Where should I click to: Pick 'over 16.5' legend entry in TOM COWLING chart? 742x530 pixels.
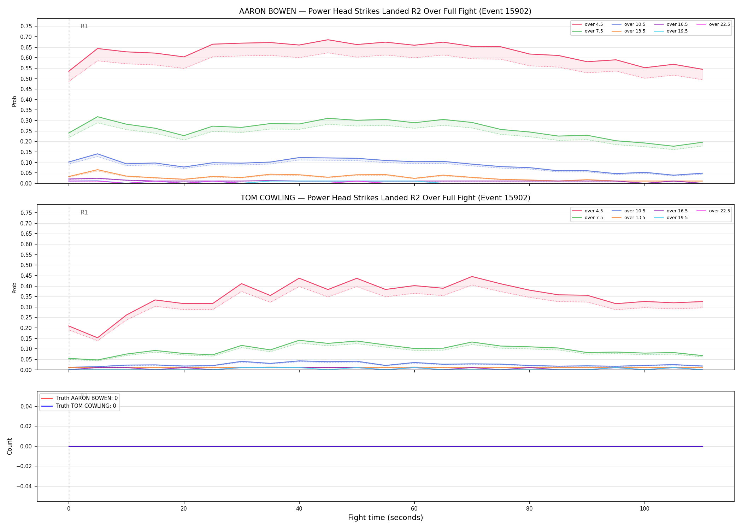671,211
